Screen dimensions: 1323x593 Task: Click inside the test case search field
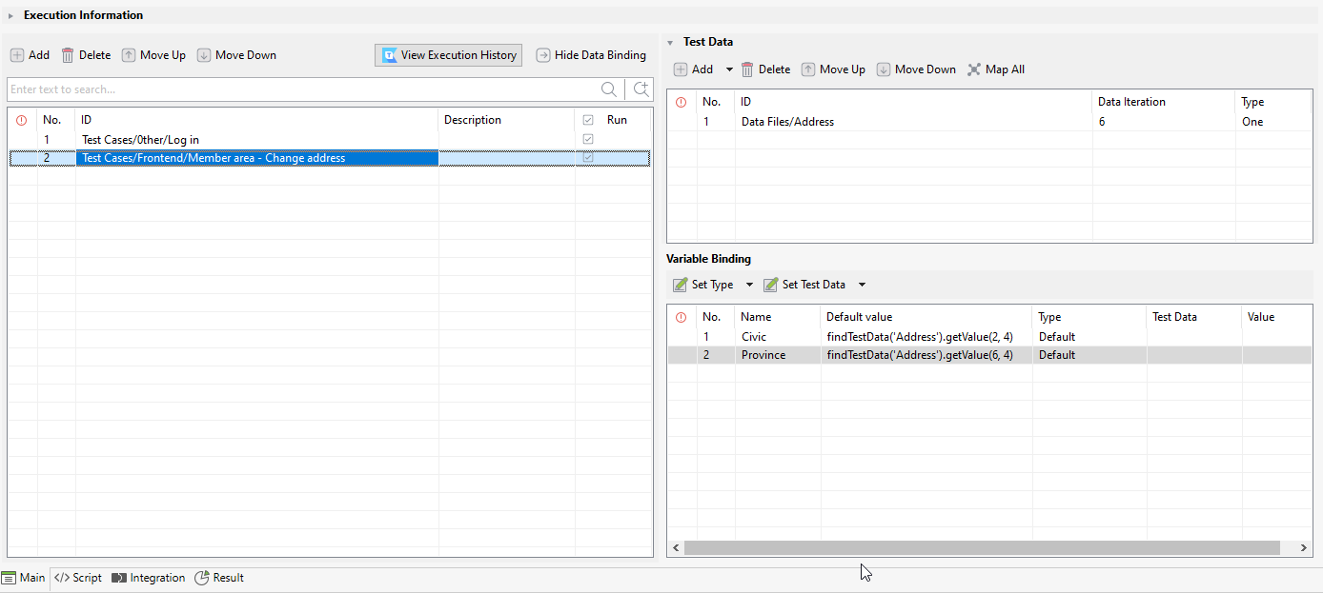286,89
